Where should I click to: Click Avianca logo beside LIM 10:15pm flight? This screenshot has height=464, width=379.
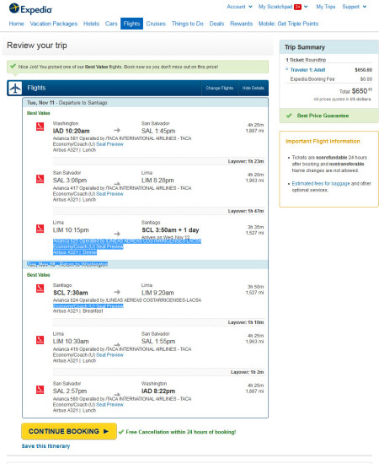tap(40, 229)
